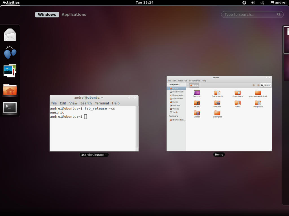Select Home in the sidebar
Screen dimensions: 289x216
tap(176, 88)
